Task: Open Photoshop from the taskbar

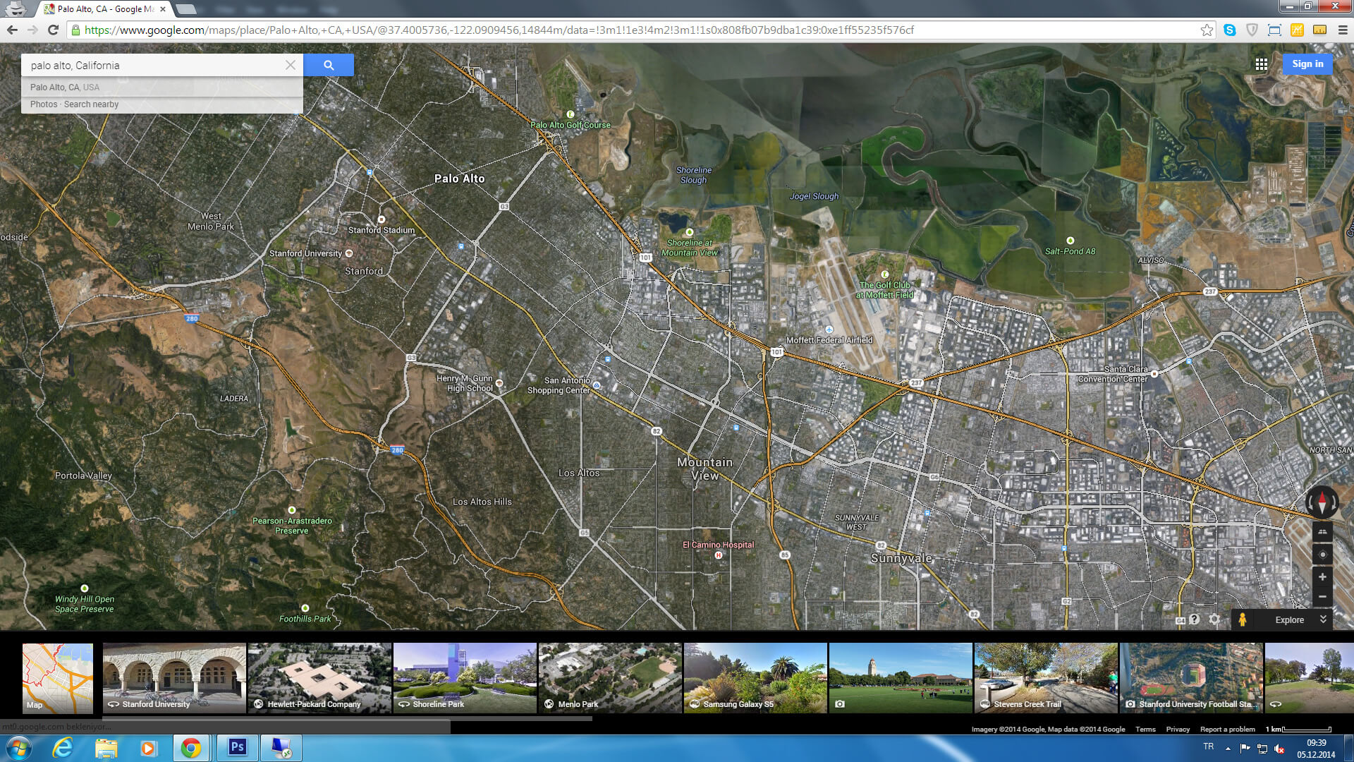Action: point(237,747)
